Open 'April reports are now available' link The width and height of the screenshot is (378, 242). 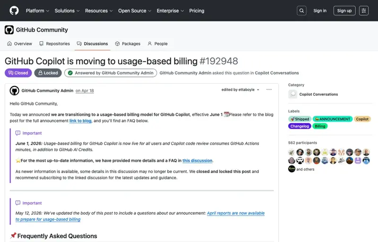point(235,213)
